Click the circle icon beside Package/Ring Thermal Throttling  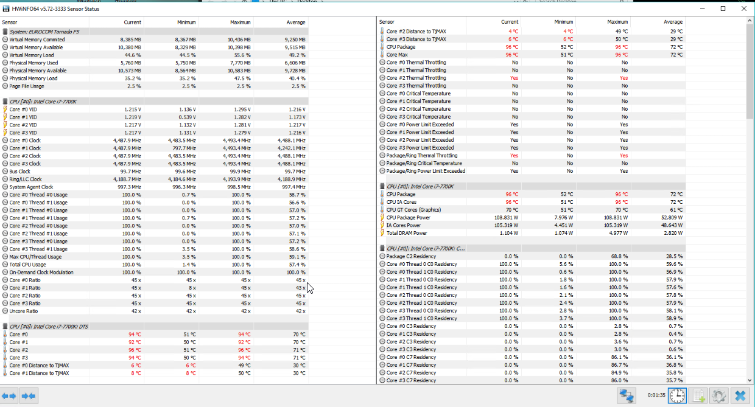(382, 155)
